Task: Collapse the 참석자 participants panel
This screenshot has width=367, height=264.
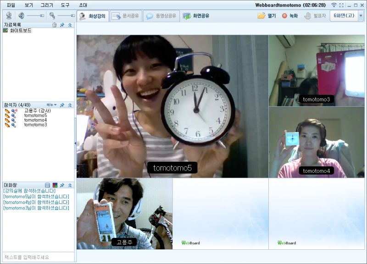Action: click(70, 105)
